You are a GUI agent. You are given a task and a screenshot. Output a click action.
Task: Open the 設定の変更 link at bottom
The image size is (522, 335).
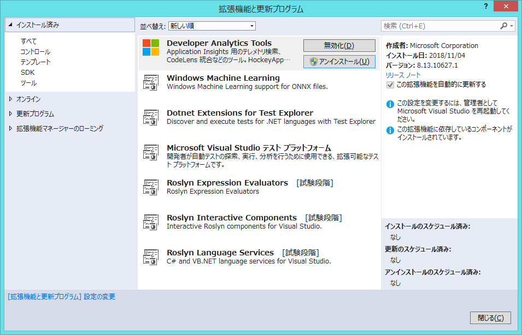pos(62,296)
